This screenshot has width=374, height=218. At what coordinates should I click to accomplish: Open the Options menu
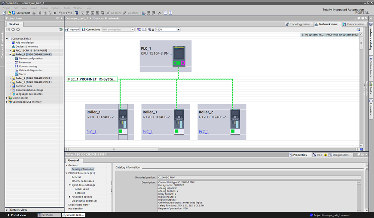tap(56, 8)
